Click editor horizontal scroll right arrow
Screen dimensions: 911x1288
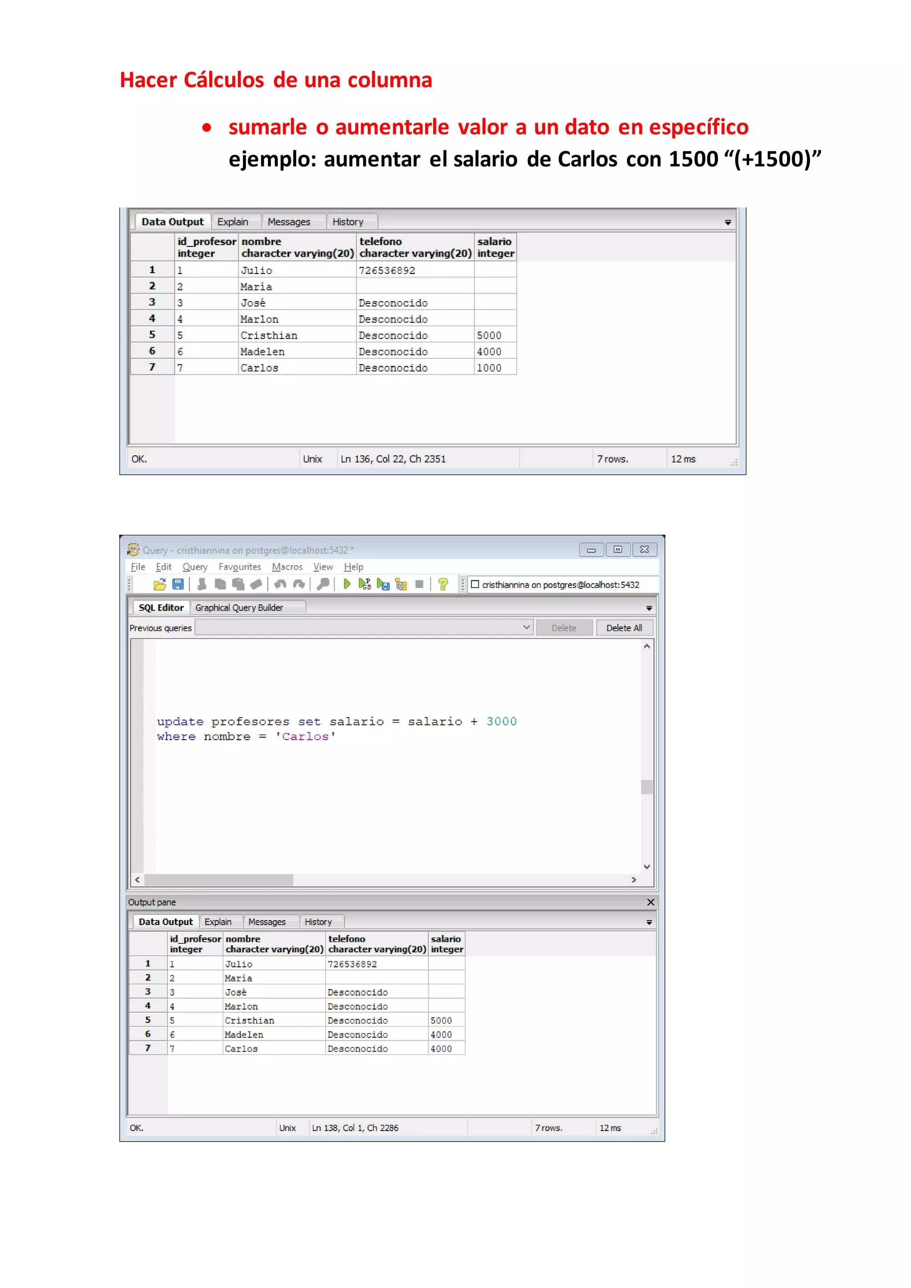pyautogui.click(x=634, y=880)
